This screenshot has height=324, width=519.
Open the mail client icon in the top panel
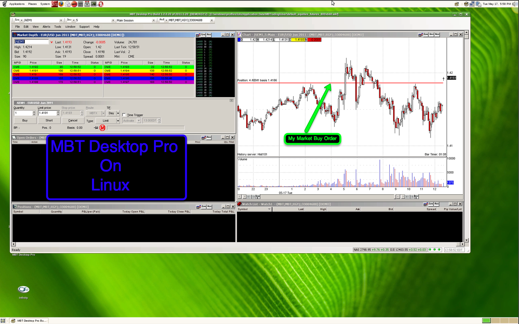[68, 4]
